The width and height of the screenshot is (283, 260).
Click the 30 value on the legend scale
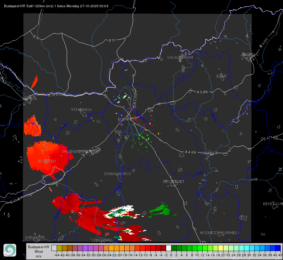(249, 255)
